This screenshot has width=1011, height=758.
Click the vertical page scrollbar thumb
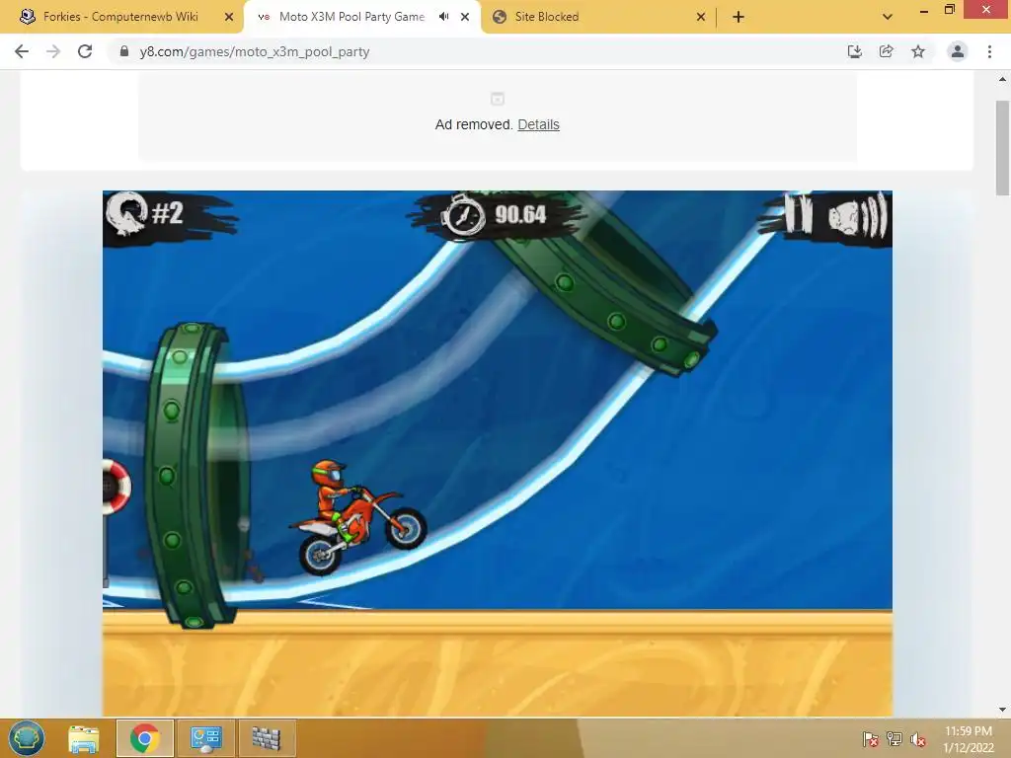coord(1002,148)
